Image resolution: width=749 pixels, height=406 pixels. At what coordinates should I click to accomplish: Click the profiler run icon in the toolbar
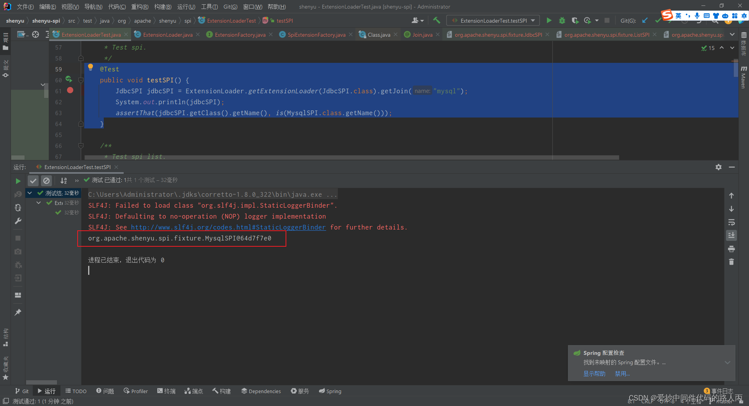click(587, 20)
